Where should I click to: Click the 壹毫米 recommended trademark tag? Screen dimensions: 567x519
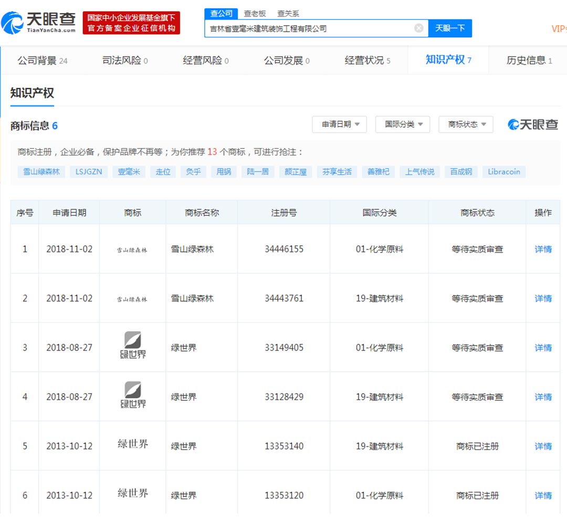(129, 172)
